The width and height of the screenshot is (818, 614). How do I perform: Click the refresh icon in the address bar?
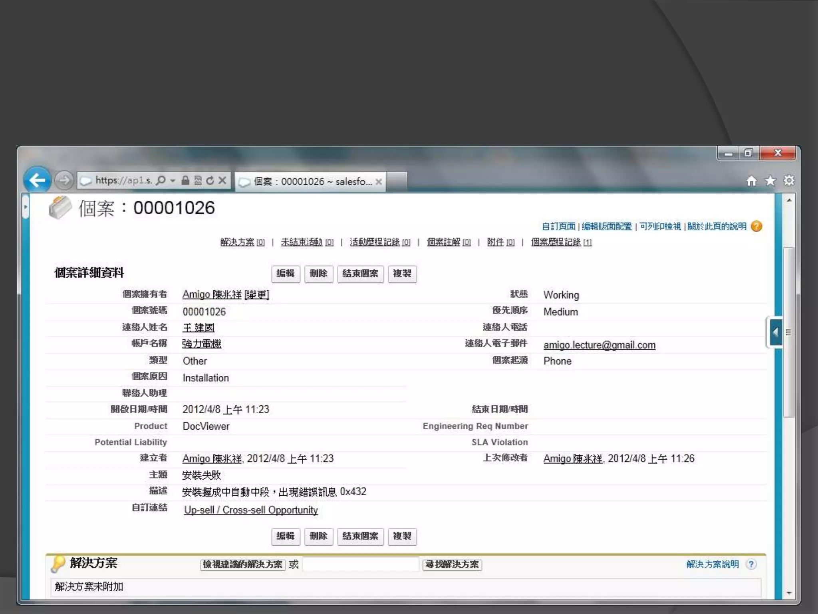[210, 181]
